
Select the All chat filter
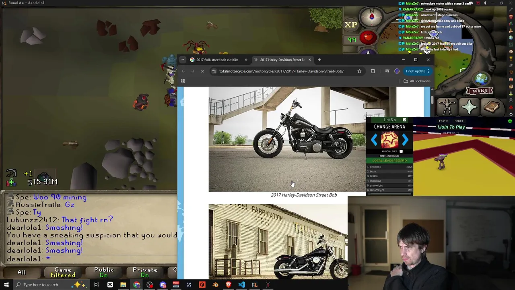pyautogui.click(x=21, y=273)
